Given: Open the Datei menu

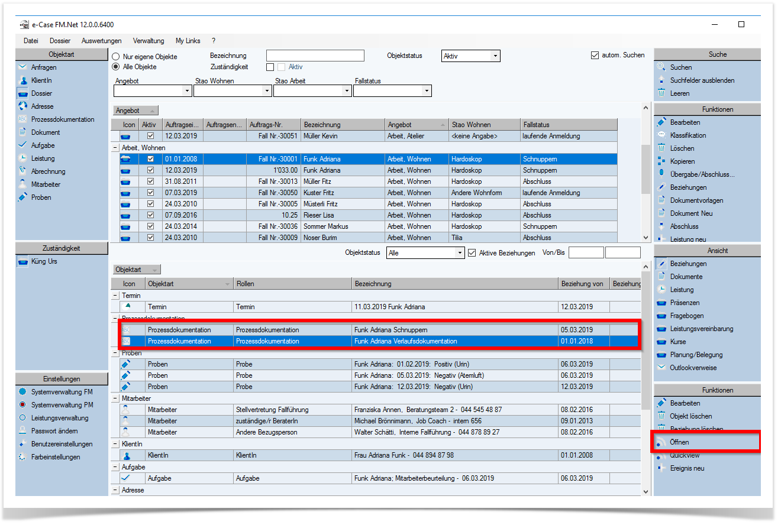Looking at the screenshot, I should (31, 41).
